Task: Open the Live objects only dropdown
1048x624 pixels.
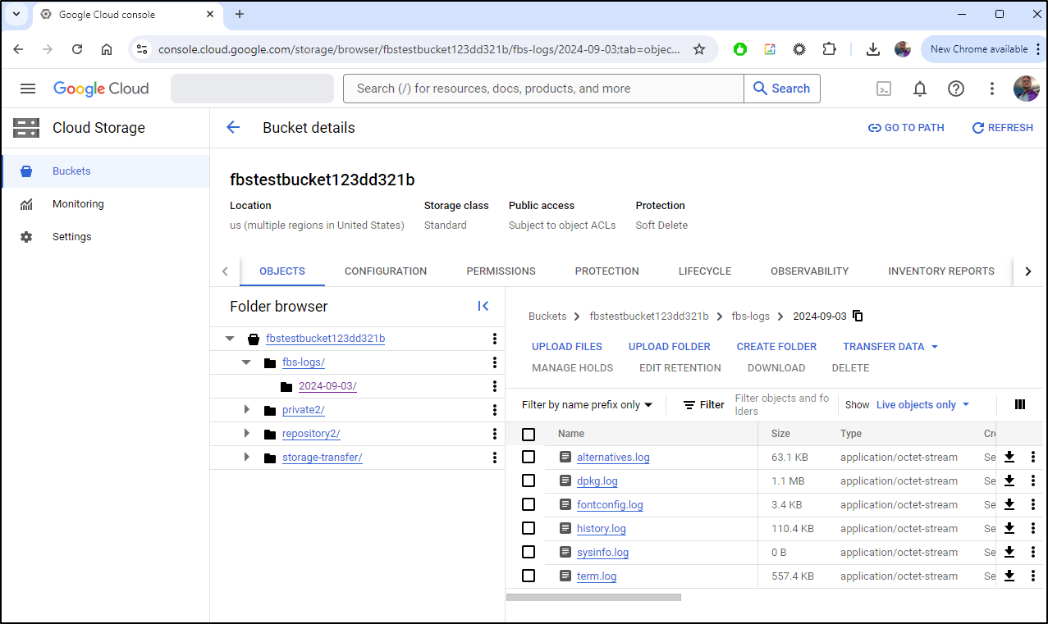Action: 923,405
